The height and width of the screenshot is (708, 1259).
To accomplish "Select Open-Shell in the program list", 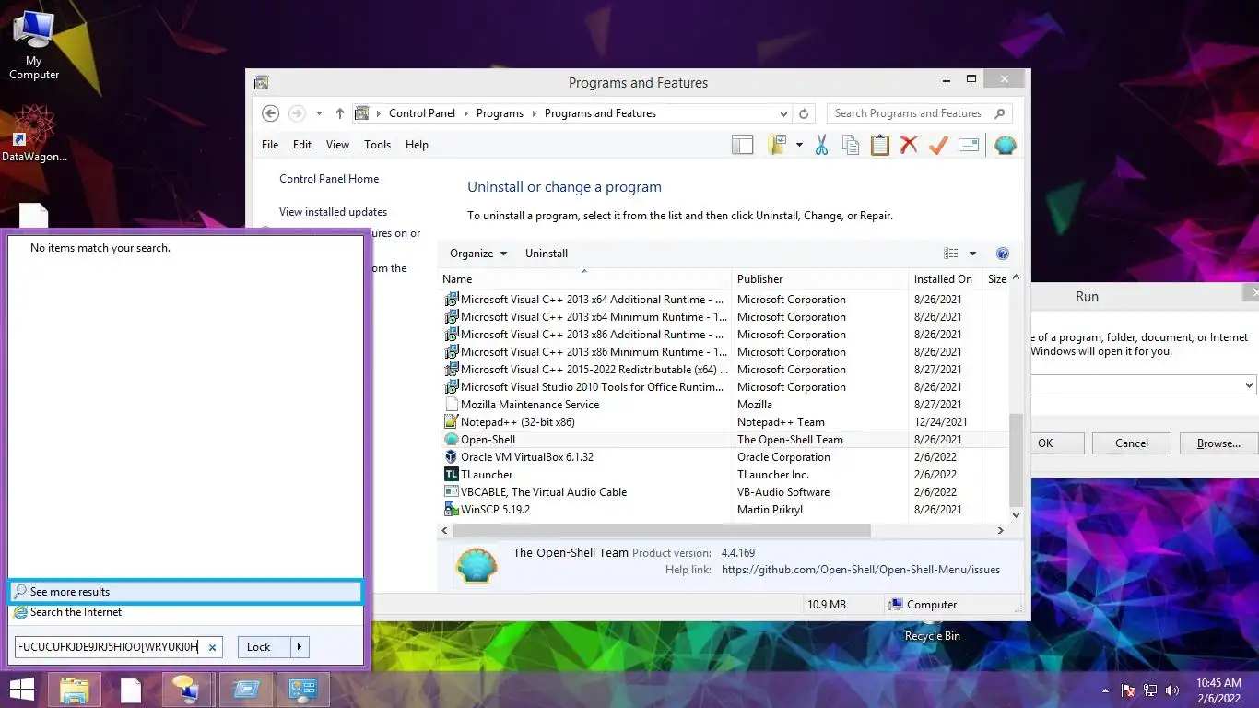I will (x=724, y=440).
